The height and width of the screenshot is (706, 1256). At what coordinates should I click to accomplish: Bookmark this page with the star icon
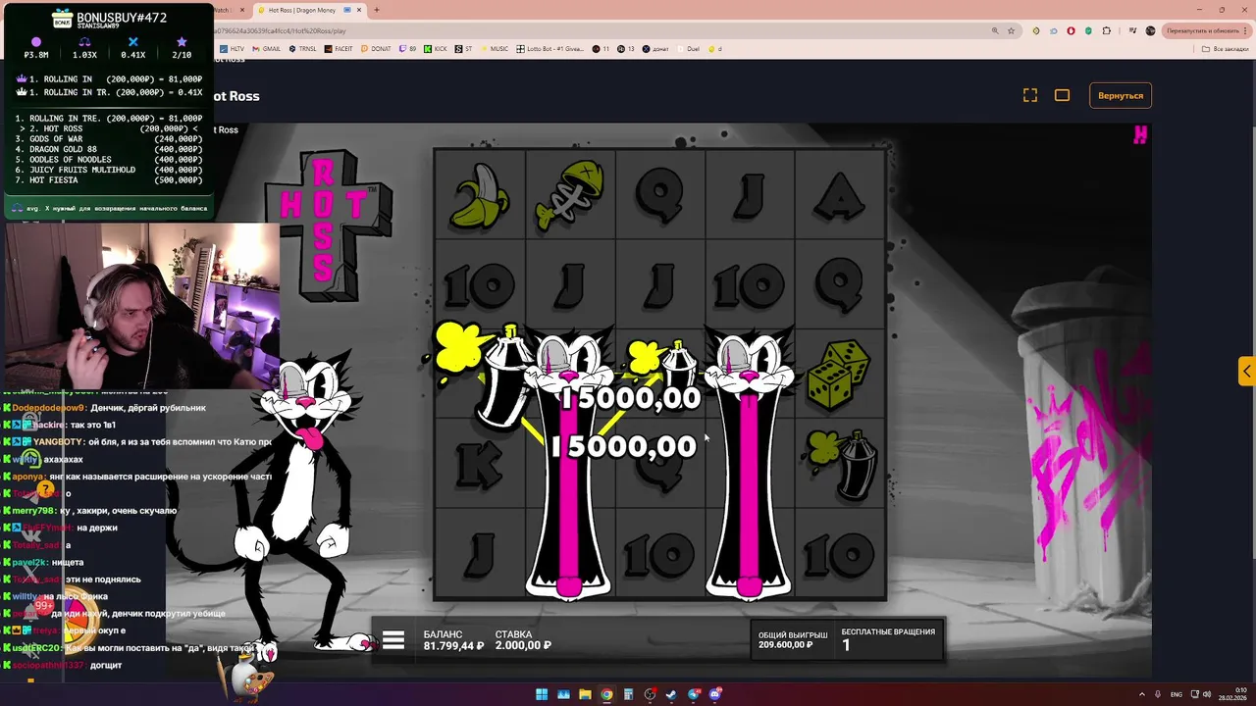[x=1012, y=30]
